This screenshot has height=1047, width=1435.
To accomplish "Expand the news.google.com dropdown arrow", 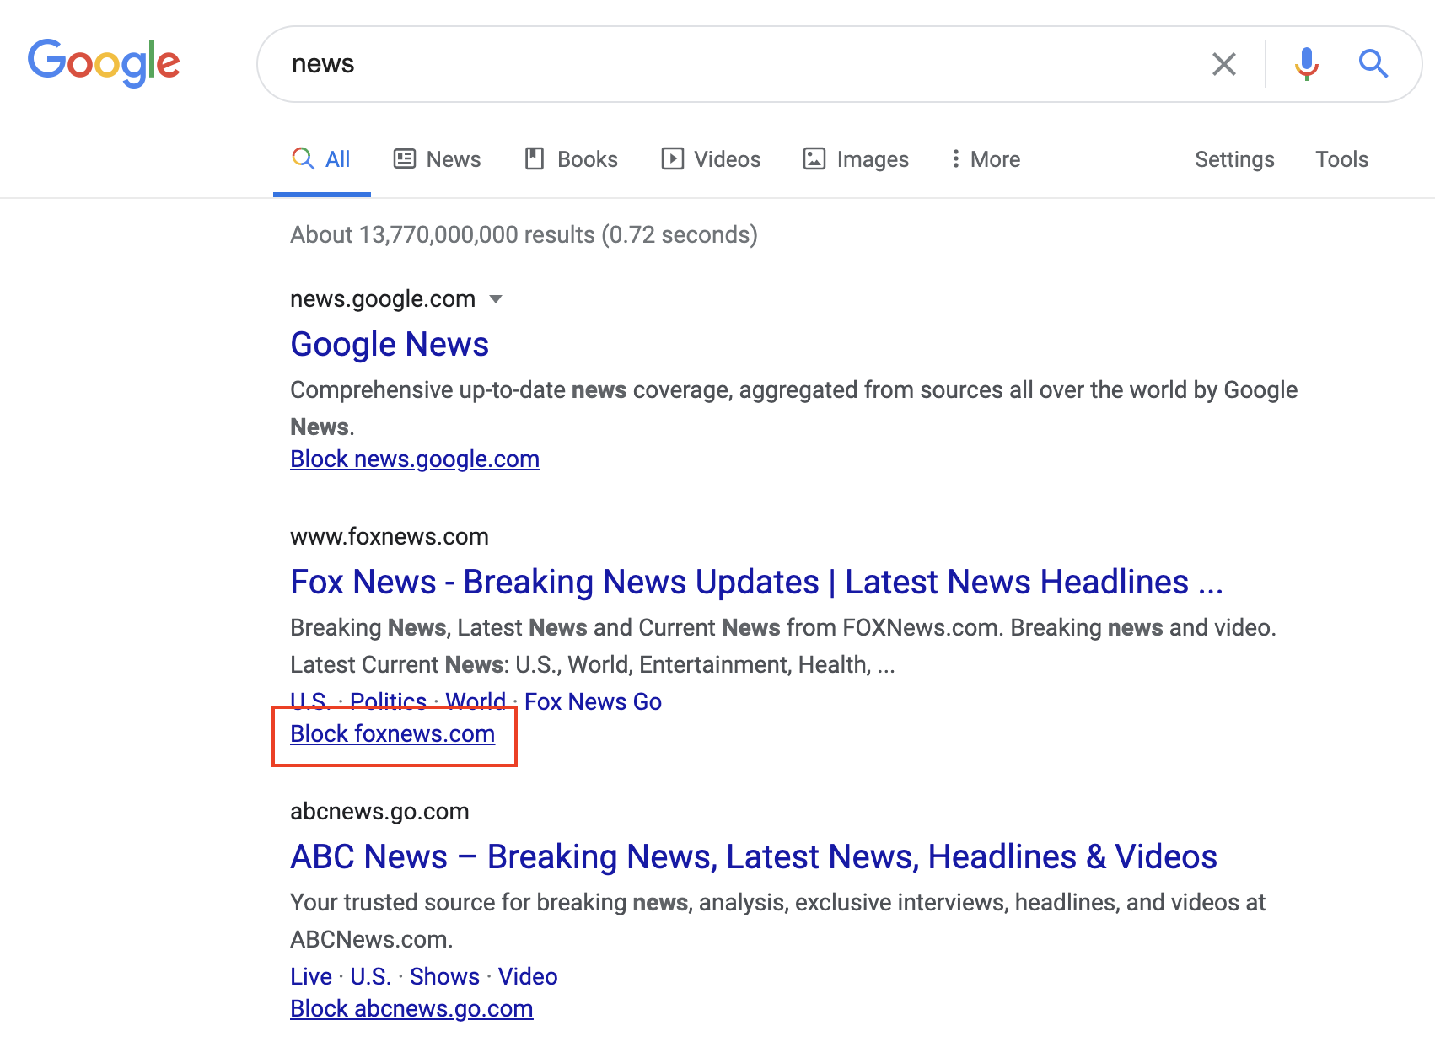I will point(496,299).
